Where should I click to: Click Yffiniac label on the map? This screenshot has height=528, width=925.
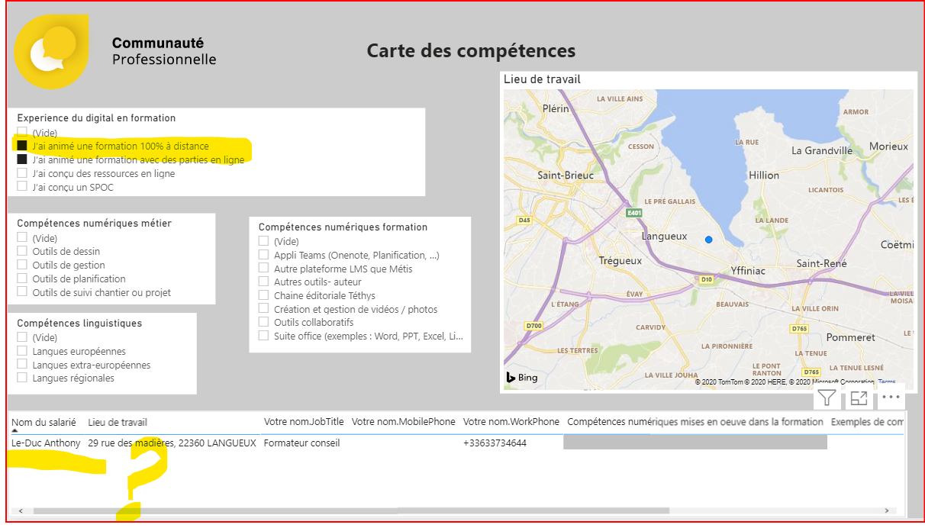(x=747, y=271)
